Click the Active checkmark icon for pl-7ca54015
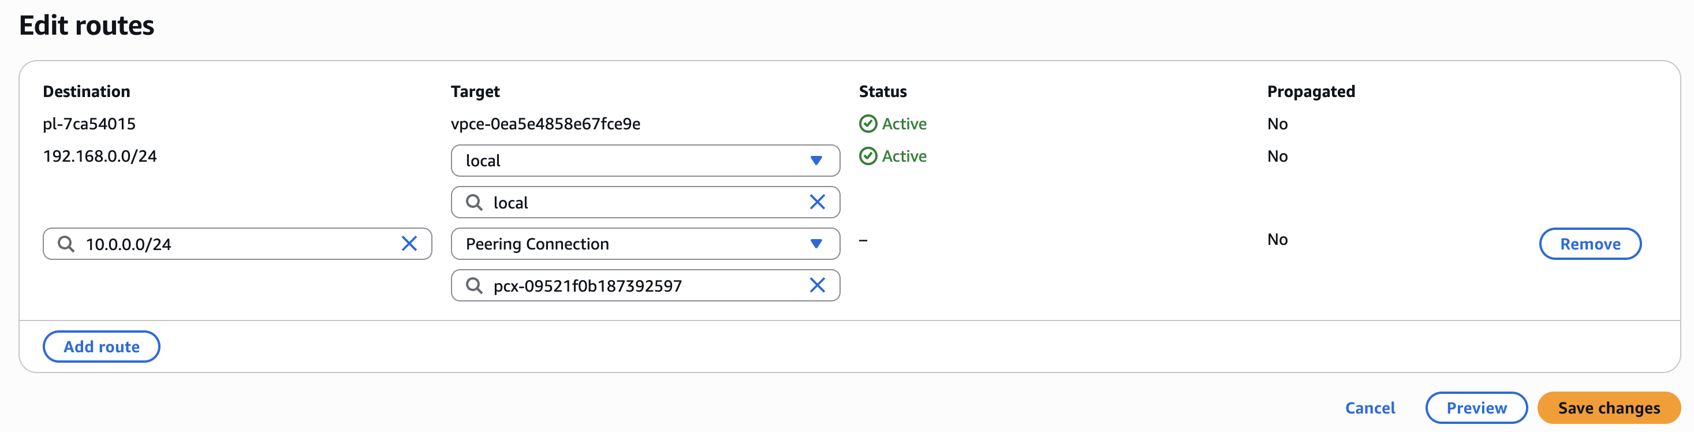Image resolution: width=1694 pixels, height=432 pixels. (x=868, y=124)
